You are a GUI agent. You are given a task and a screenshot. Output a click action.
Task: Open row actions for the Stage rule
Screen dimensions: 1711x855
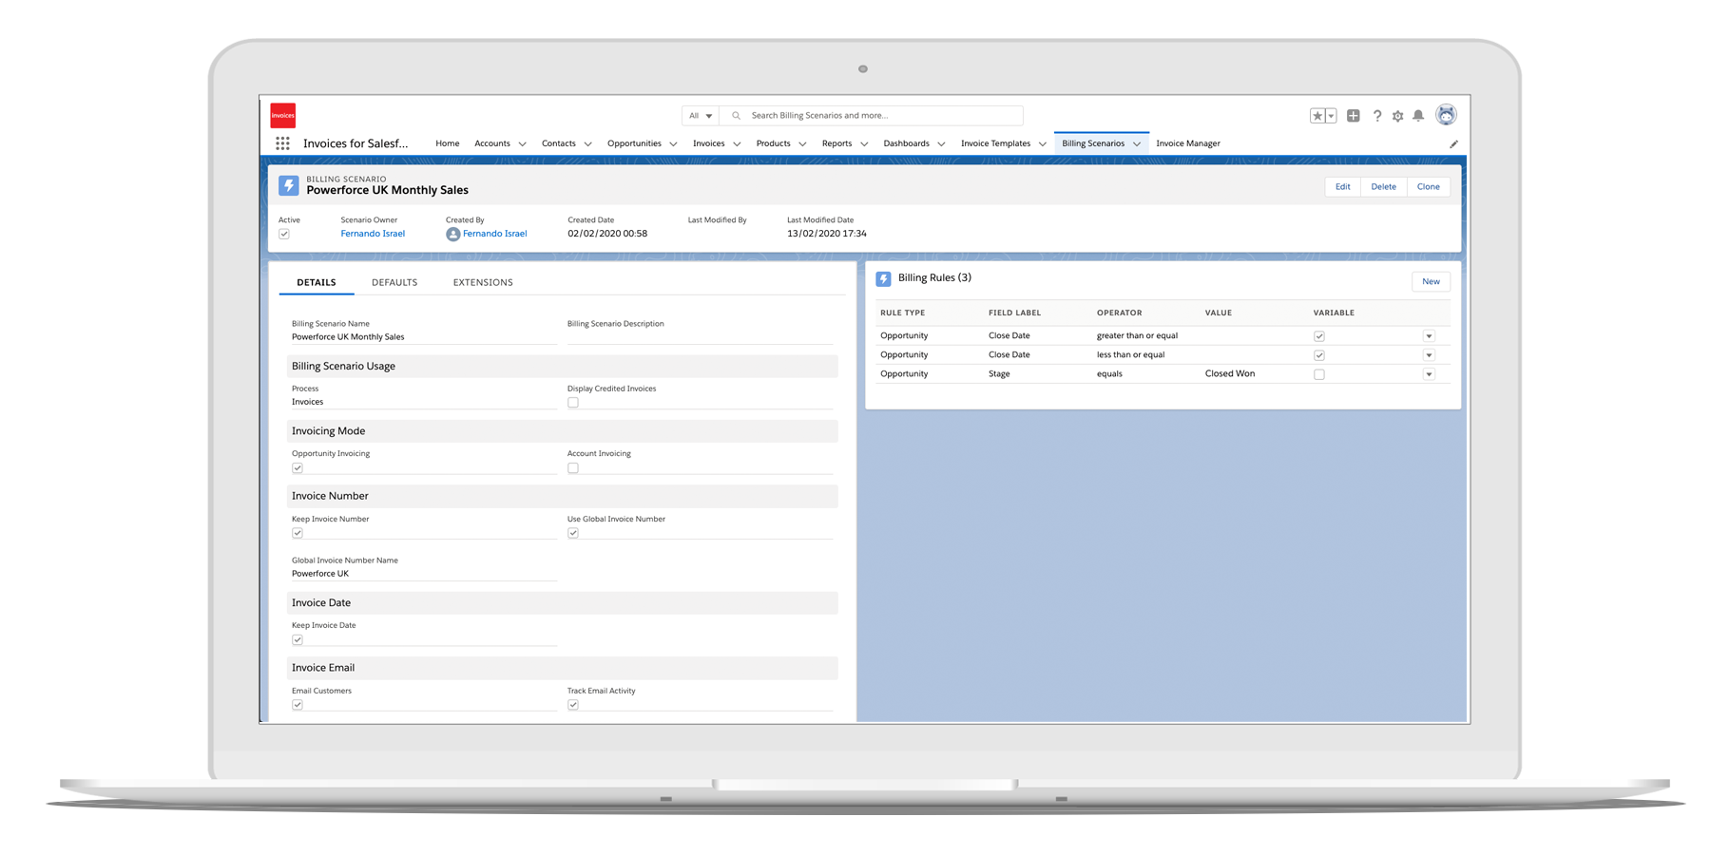point(1429,374)
